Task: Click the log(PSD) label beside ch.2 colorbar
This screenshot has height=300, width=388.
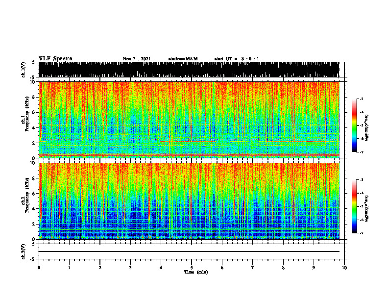Action: (x=367, y=209)
